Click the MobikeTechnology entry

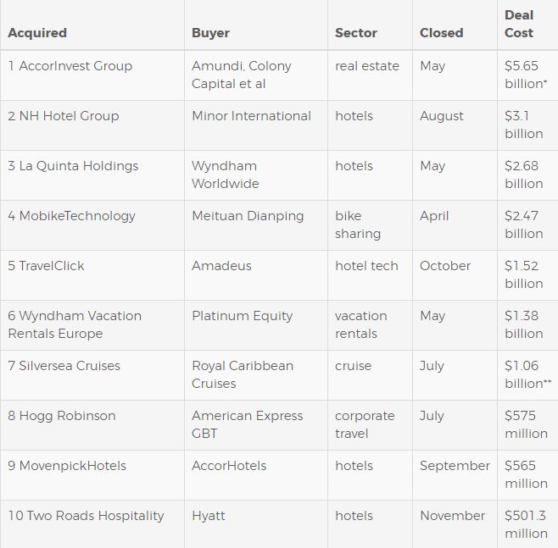(71, 216)
